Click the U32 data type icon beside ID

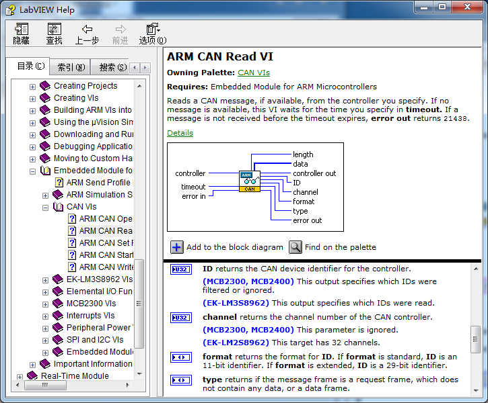tap(181, 269)
